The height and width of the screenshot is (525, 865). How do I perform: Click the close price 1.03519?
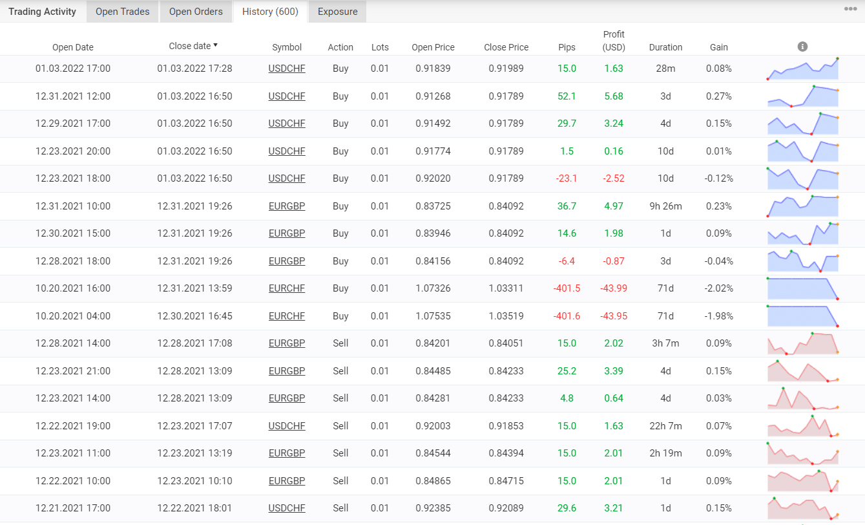506,316
